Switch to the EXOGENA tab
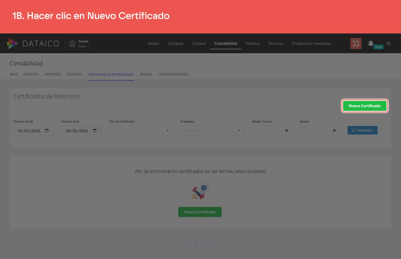 (x=74, y=75)
